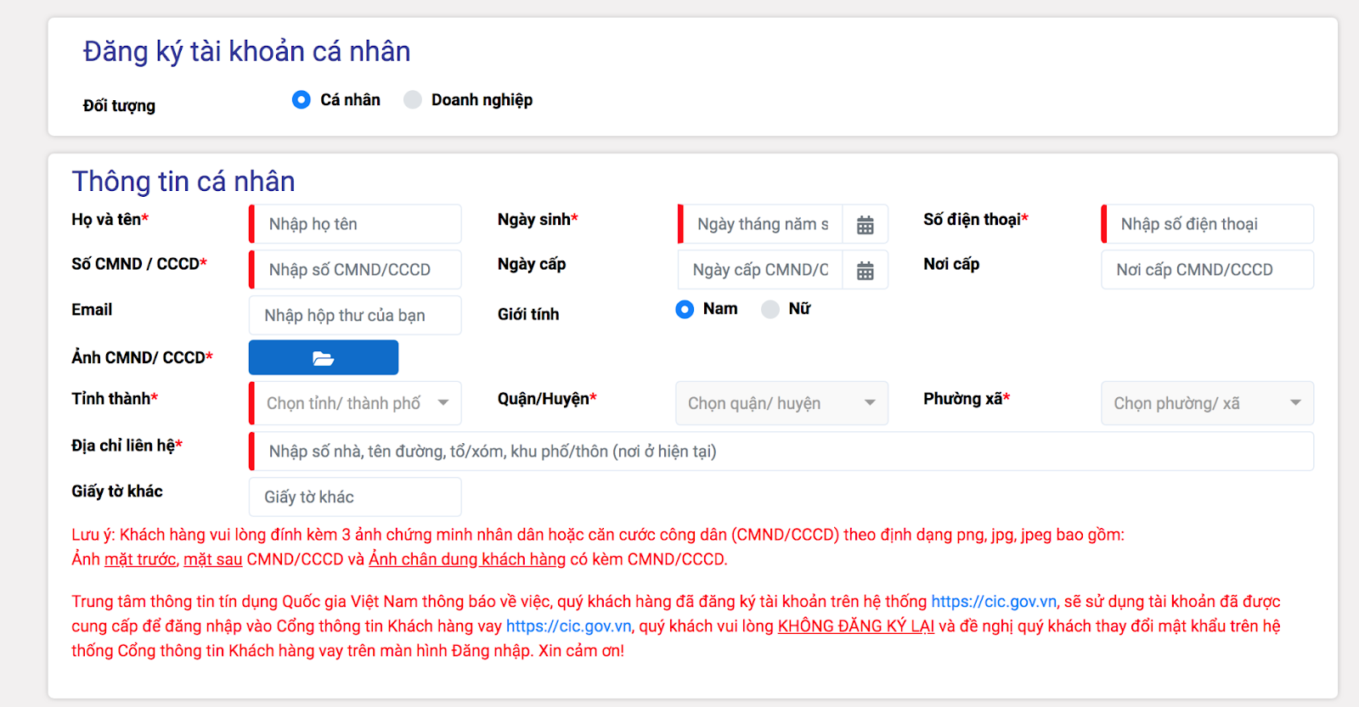This screenshot has width=1359, height=707.
Task: Choose the Nam gender radio button
Action: coord(685,309)
